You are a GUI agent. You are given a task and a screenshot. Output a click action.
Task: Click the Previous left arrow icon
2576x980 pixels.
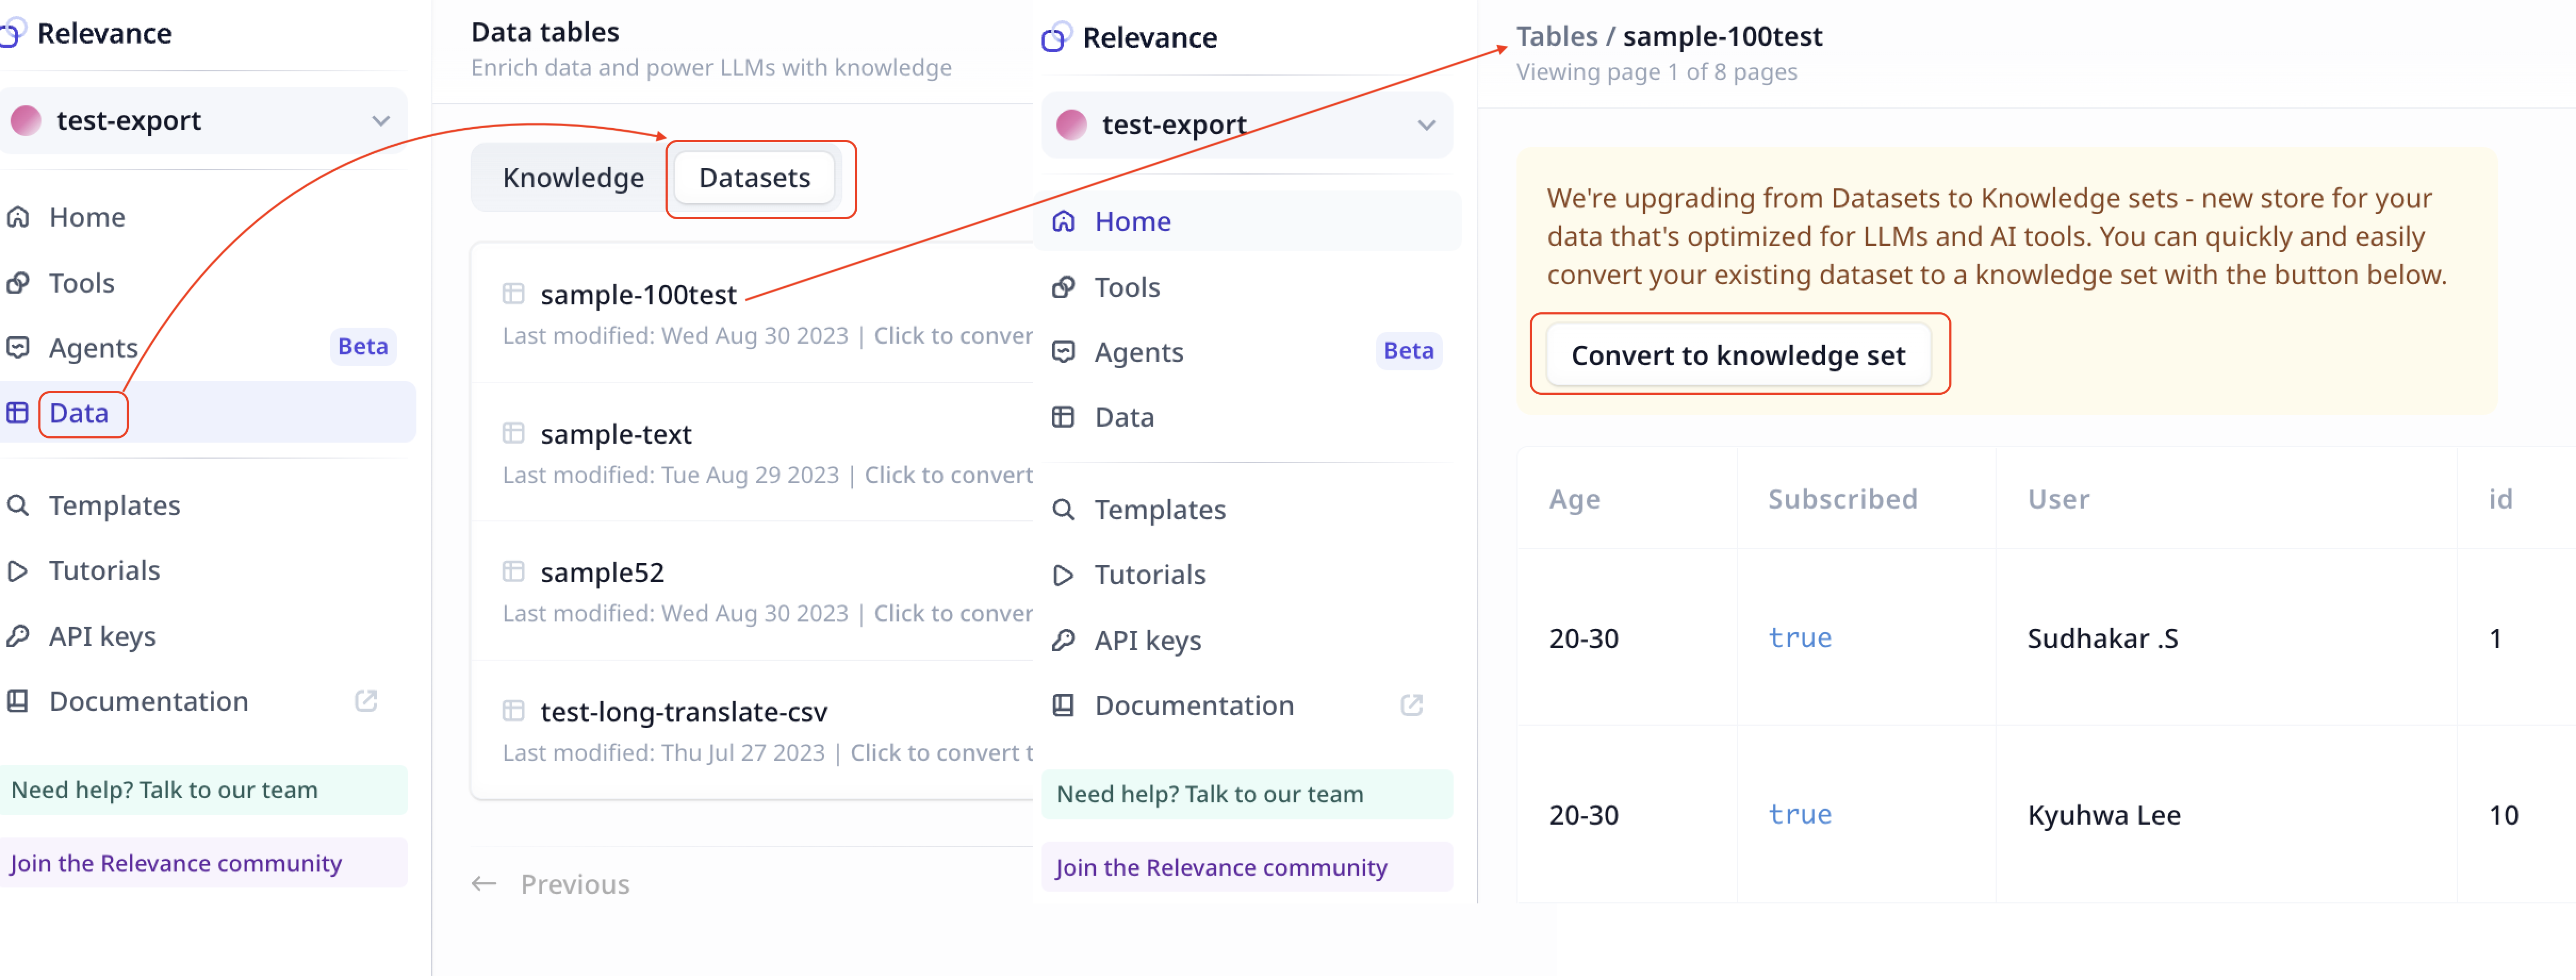(484, 884)
